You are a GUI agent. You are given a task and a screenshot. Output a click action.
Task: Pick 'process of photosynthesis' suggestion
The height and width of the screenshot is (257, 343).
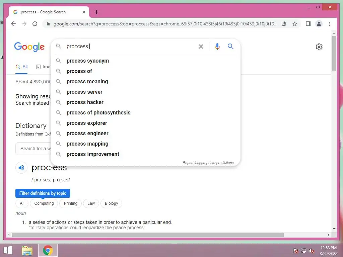pos(145,113)
